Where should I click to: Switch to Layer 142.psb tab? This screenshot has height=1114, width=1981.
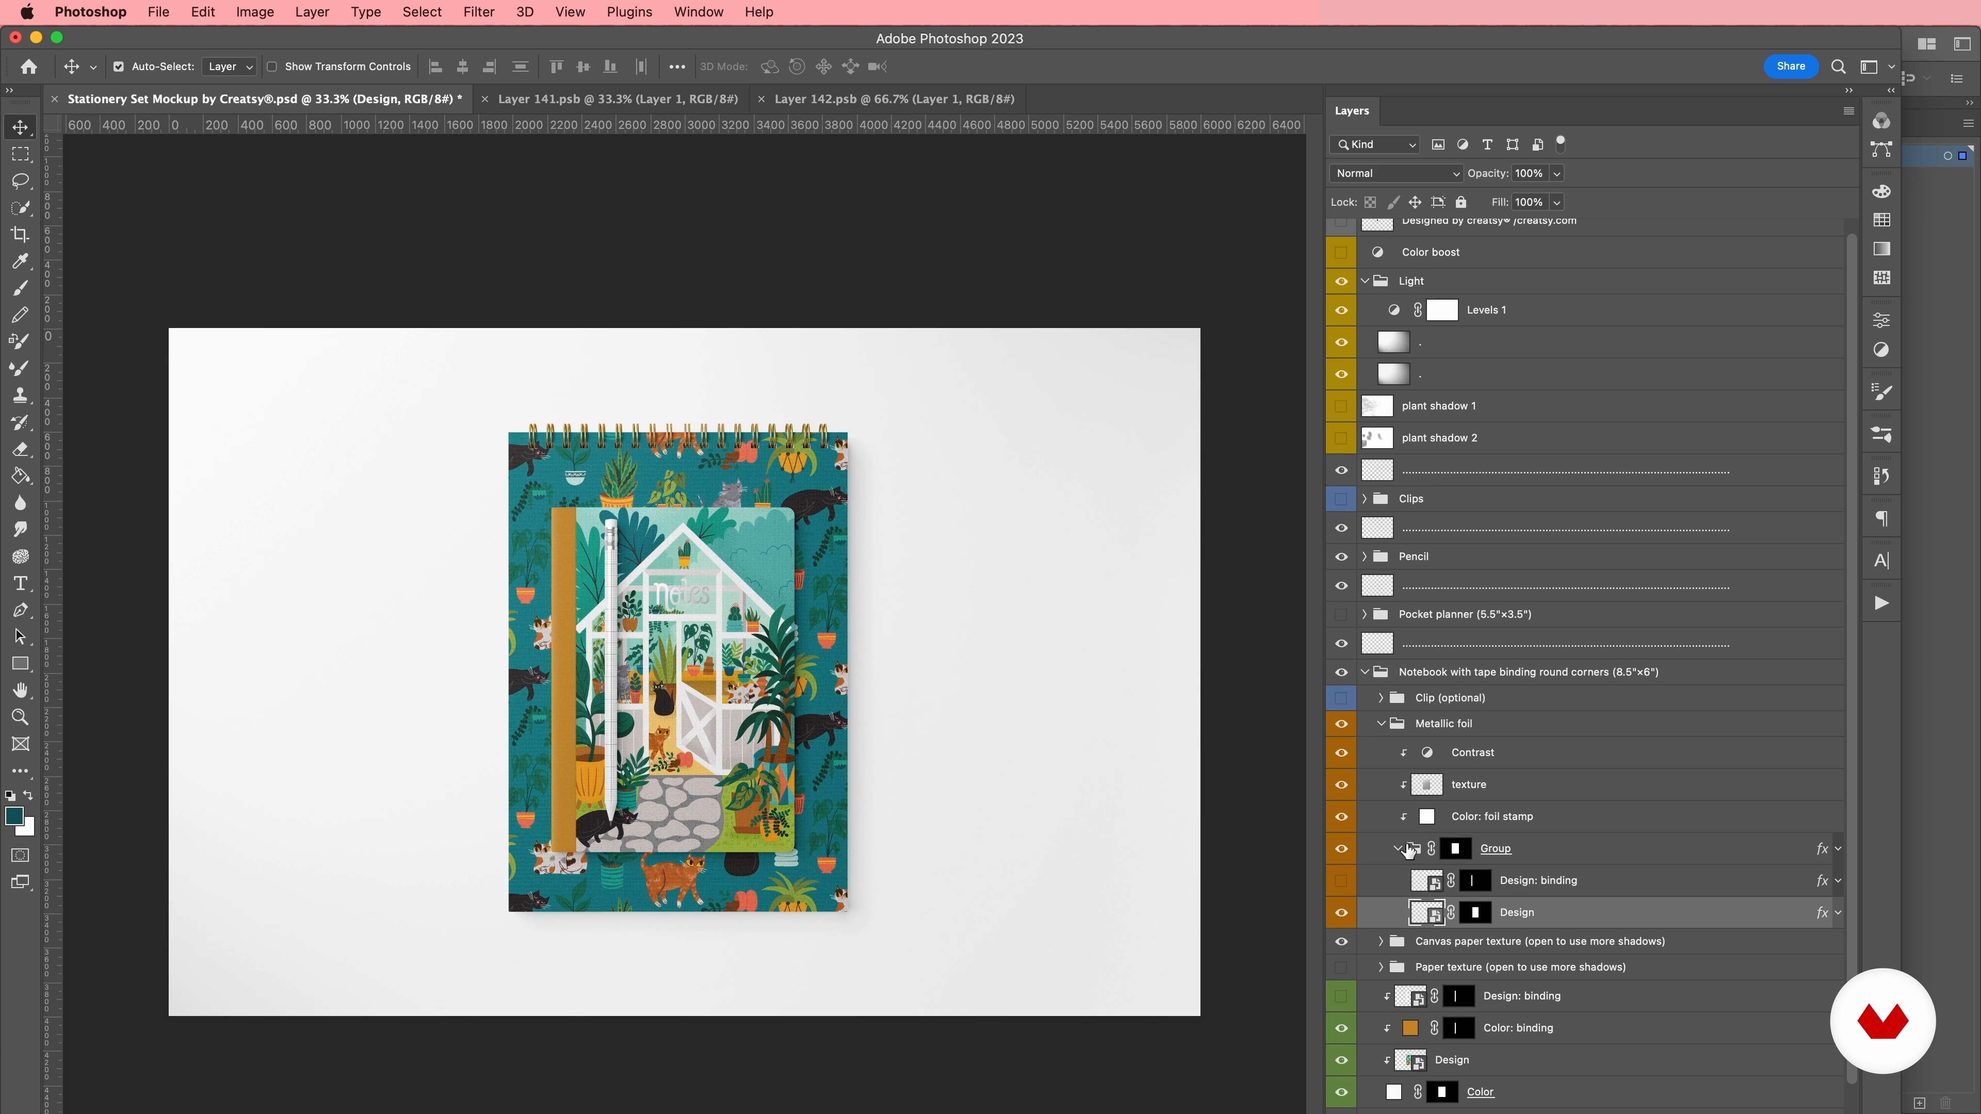tap(895, 99)
